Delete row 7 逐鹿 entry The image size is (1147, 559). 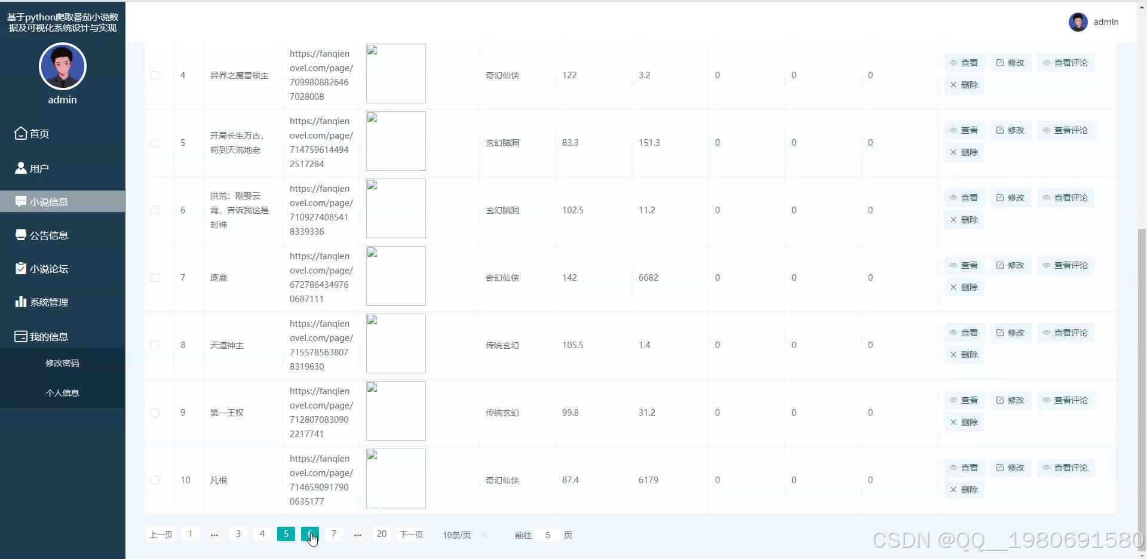964,287
